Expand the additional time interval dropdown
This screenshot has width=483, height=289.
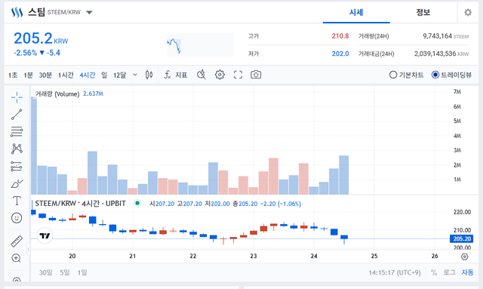coord(135,75)
